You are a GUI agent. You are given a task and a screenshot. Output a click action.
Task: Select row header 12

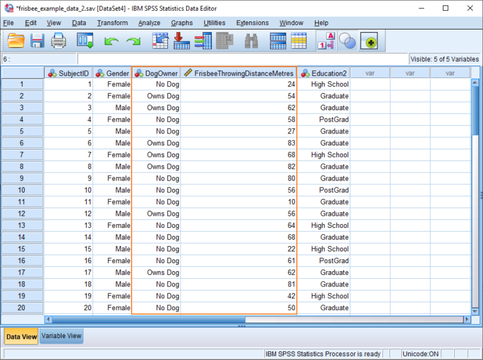[x=22, y=213]
